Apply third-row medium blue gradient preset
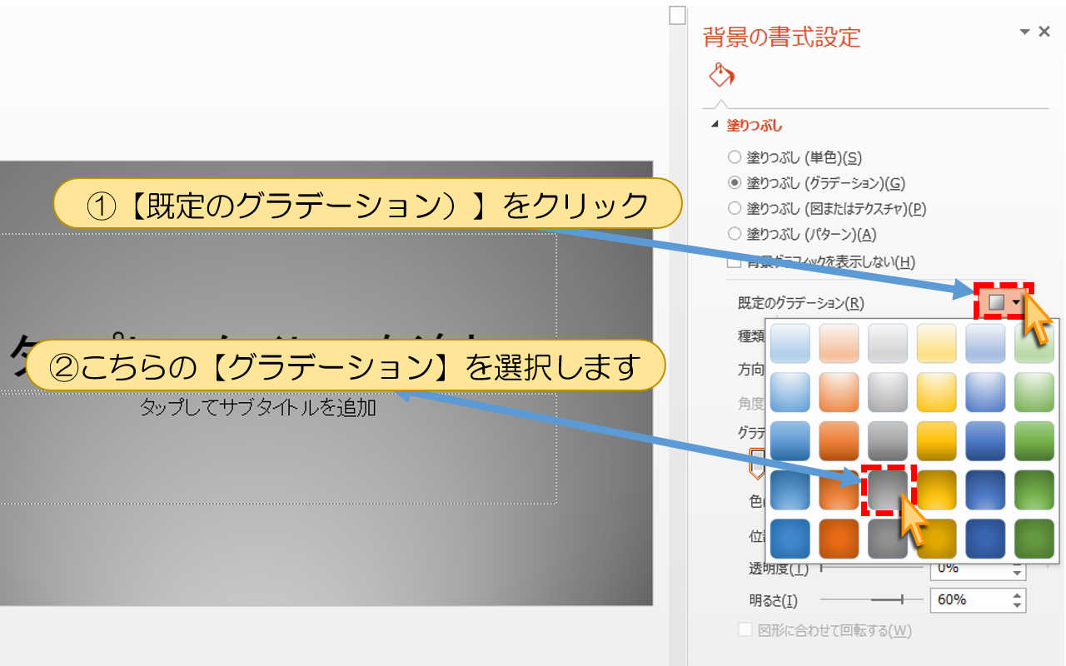The image size is (1066, 666). (x=790, y=441)
